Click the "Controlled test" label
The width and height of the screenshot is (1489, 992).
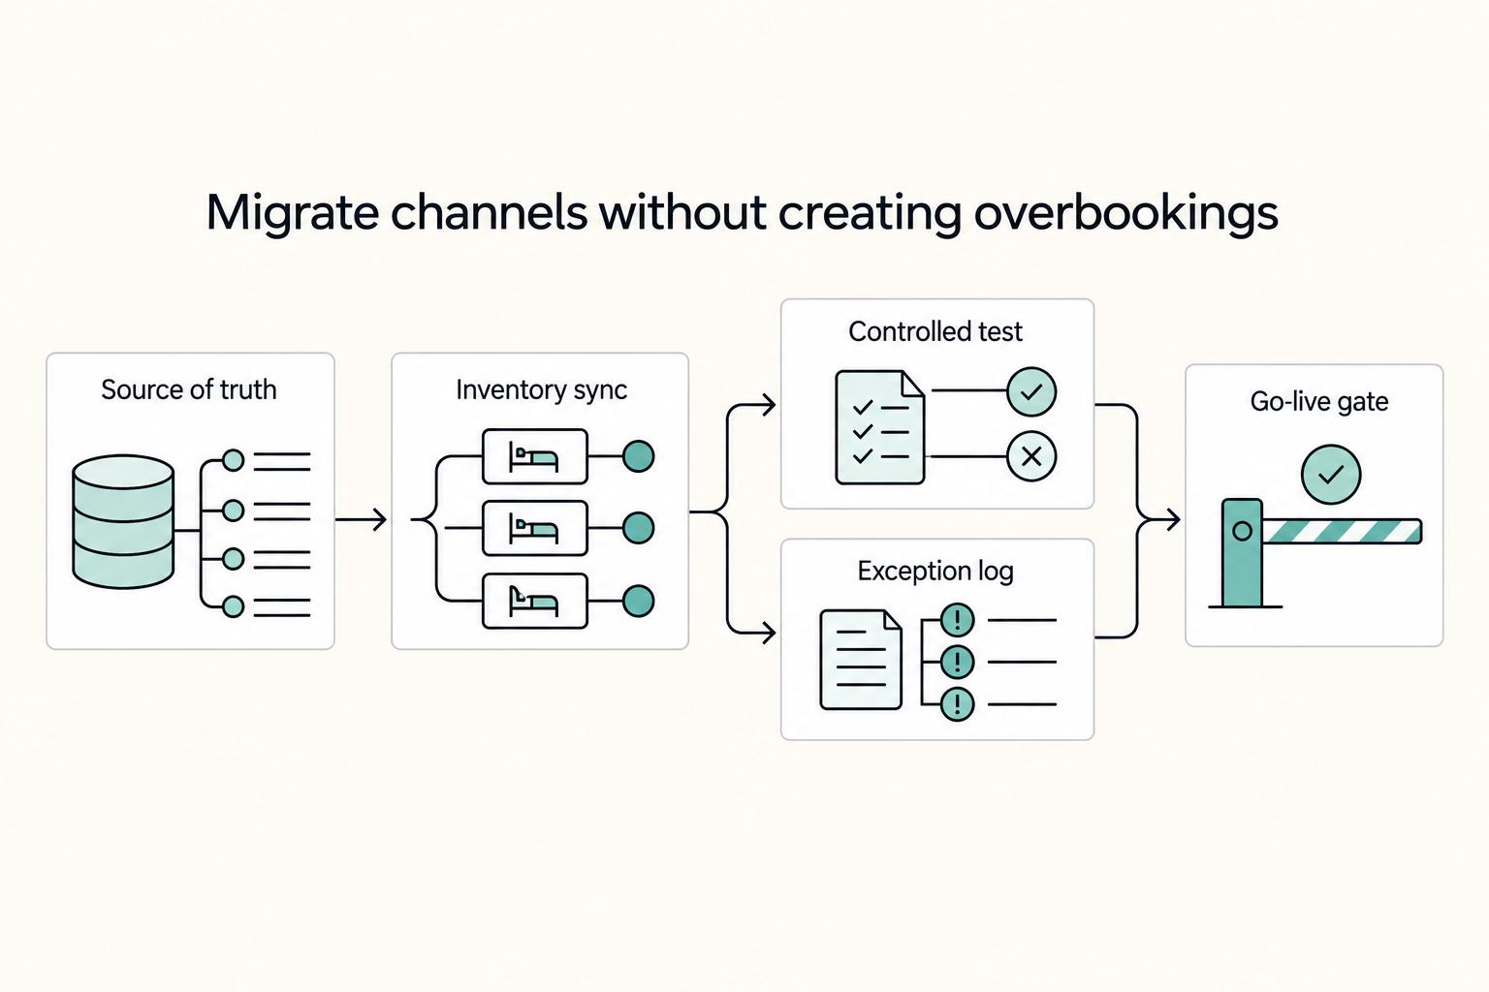[x=935, y=331]
